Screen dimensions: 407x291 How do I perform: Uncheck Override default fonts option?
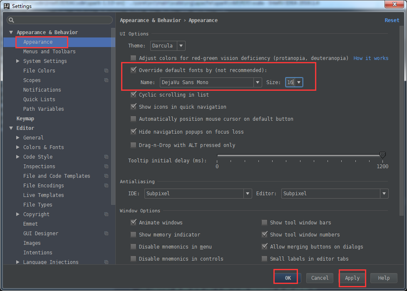pyautogui.click(x=134, y=70)
